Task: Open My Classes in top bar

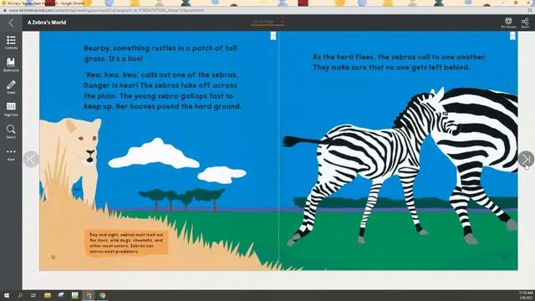Action: point(508,23)
